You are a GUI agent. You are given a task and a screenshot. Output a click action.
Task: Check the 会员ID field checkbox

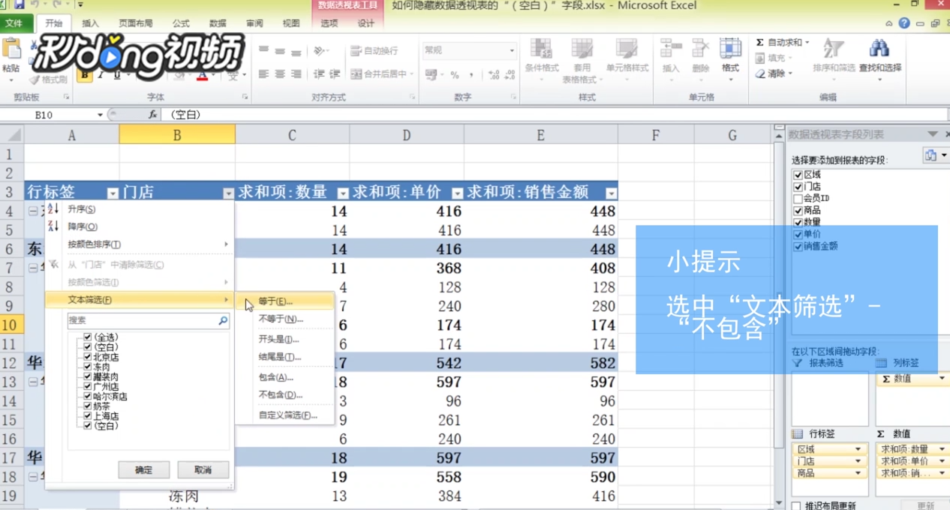[798, 199]
